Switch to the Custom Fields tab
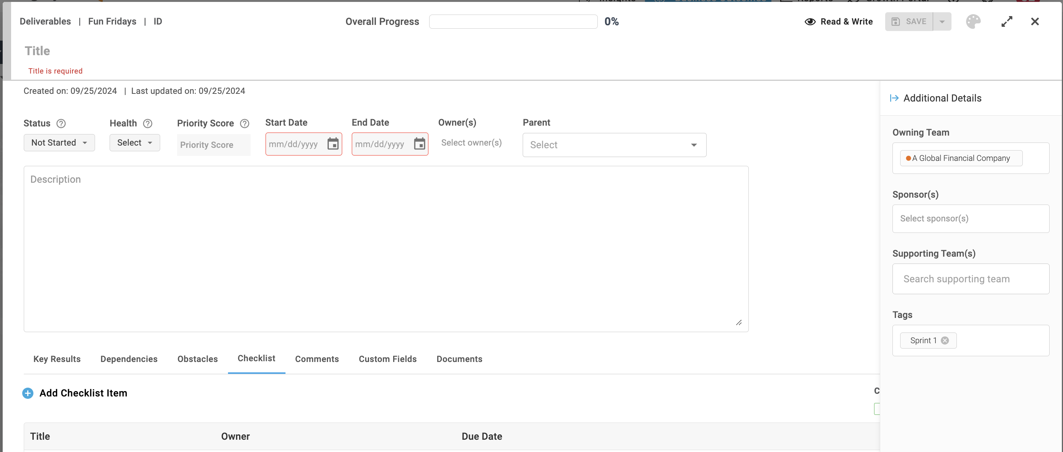Viewport: 1063px width, 452px height. pyautogui.click(x=387, y=359)
